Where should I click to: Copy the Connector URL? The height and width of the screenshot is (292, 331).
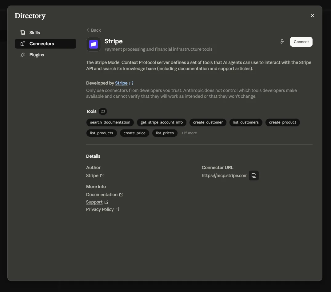pyautogui.click(x=254, y=176)
